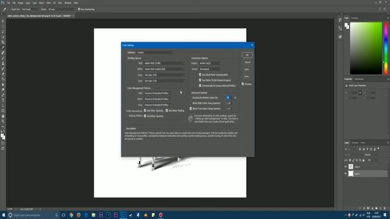Toggle Use Black Point Compensation checkbox
The height and width of the screenshot is (219, 390).
tap(200, 74)
